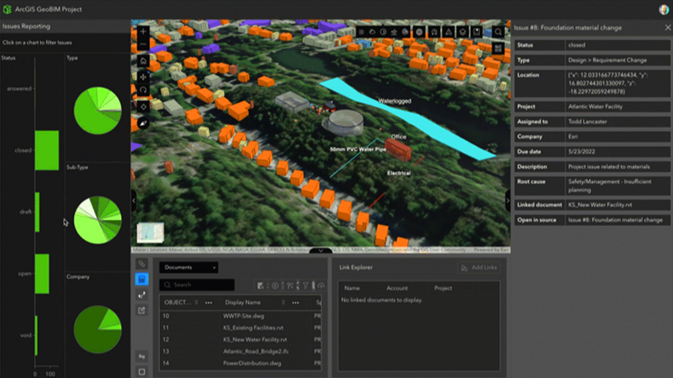Click the Add Links button in Link Explorer
This screenshot has height=378, width=673.
[x=479, y=267]
